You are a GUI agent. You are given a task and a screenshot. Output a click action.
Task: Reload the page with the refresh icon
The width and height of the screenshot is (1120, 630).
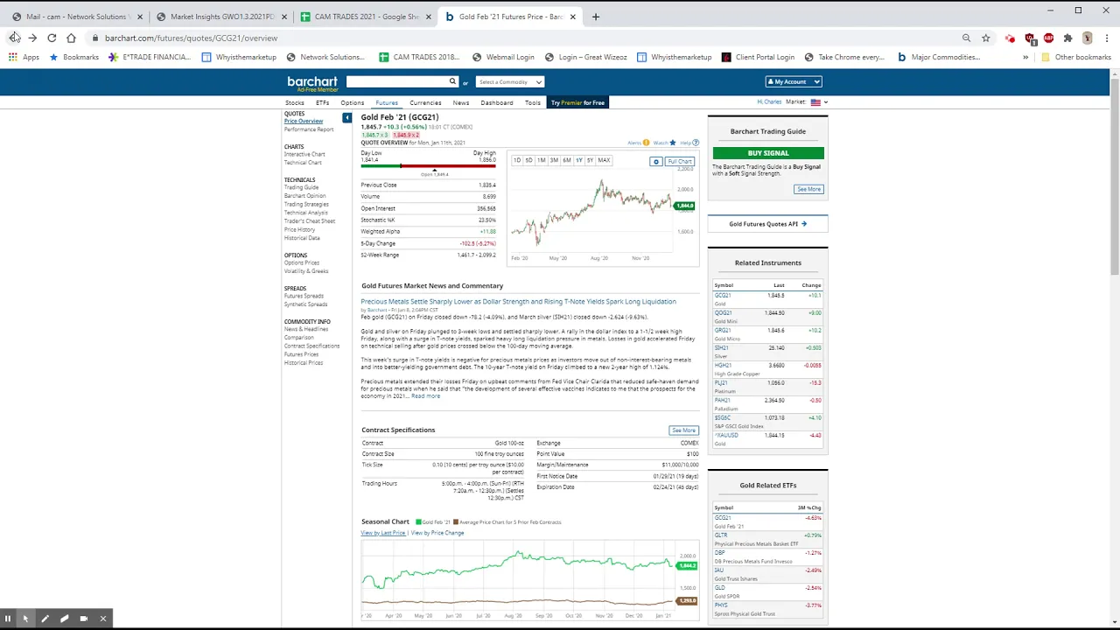tap(52, 38)
